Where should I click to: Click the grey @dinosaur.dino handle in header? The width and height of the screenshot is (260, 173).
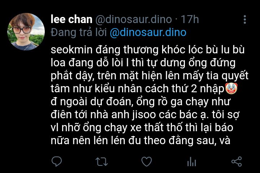(134, 19)
